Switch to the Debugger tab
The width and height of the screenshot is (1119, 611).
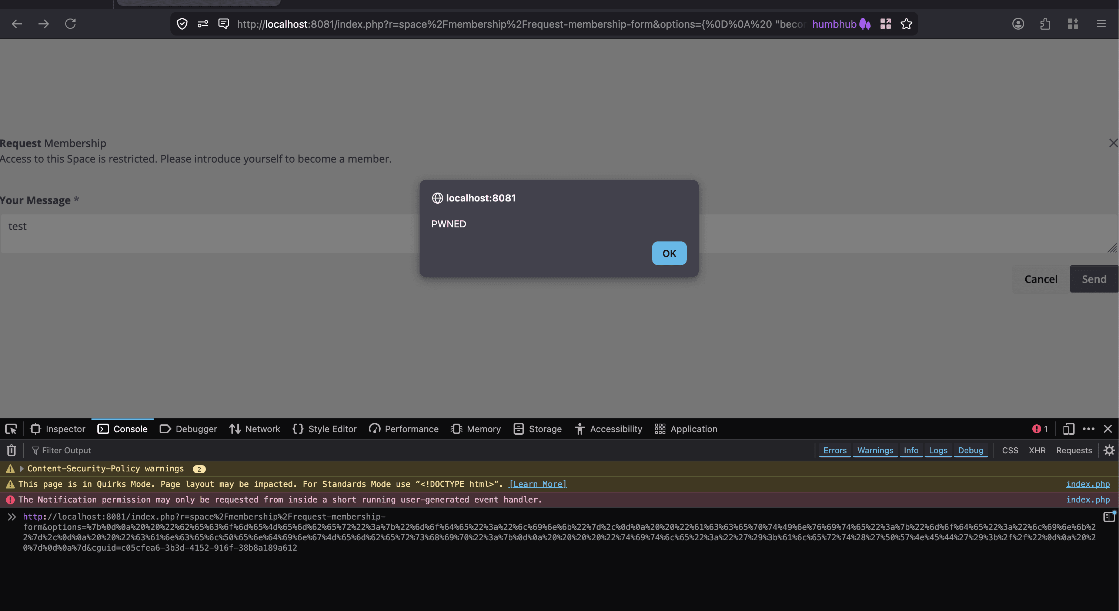(x=188, y=429)
